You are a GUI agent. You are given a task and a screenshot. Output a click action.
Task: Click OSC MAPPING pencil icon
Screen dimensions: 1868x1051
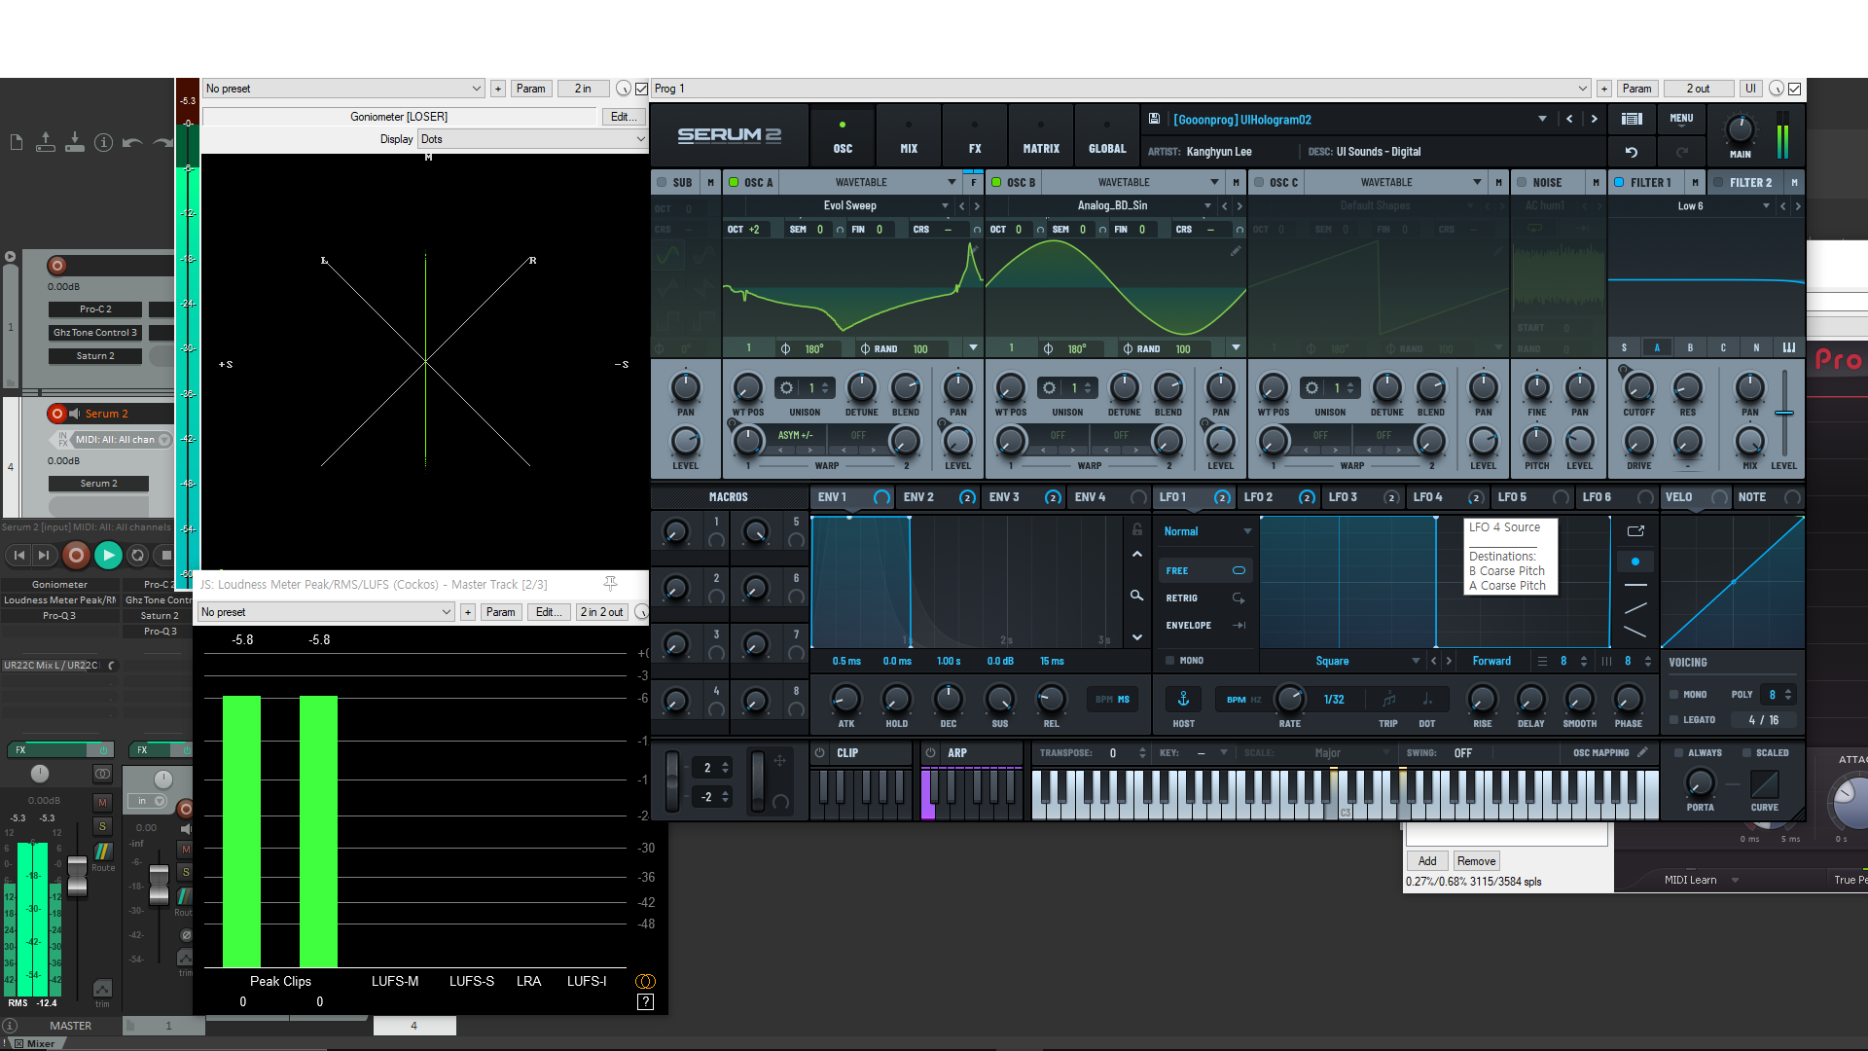click(1642, 752)
